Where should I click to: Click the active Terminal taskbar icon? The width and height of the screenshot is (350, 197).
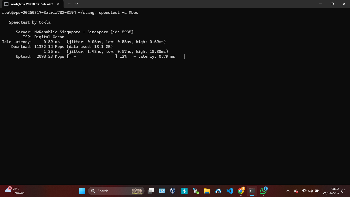click(x=252, y=191)
